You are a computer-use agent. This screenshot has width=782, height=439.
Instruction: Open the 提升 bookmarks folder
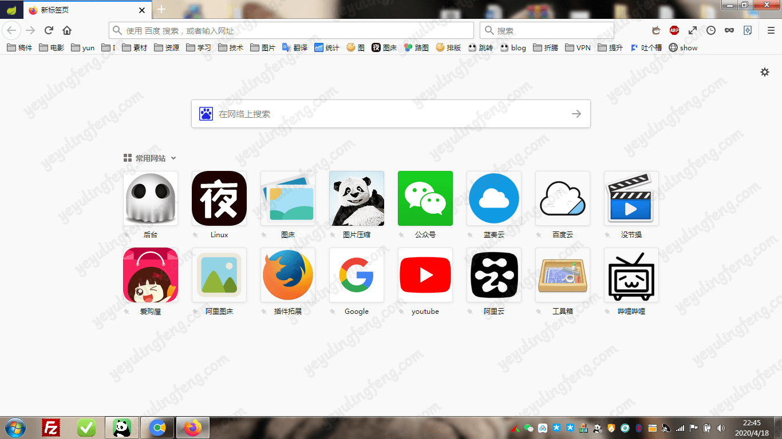click(x=610, y=47)
